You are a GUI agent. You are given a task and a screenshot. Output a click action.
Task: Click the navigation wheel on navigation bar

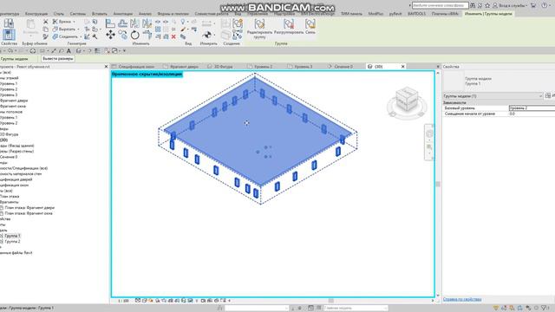429,133
